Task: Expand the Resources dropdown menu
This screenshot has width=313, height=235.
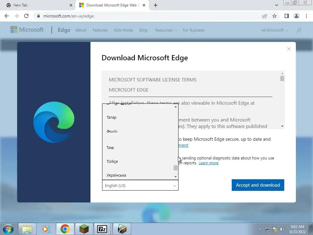Action: [166, 30]
